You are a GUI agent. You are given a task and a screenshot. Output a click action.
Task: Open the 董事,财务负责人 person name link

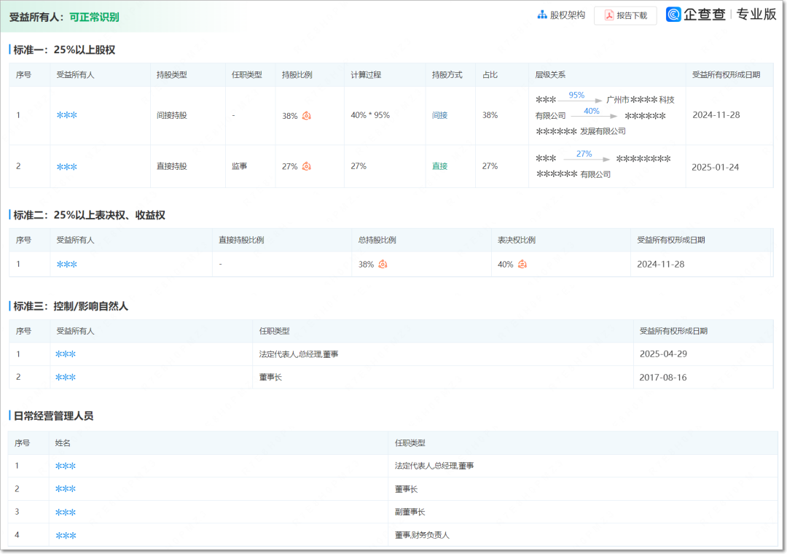[x=66, y=536]
